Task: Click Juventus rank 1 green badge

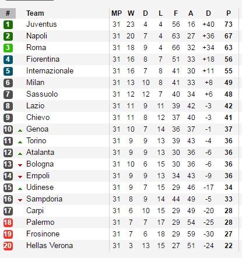Action: (8, 24)
